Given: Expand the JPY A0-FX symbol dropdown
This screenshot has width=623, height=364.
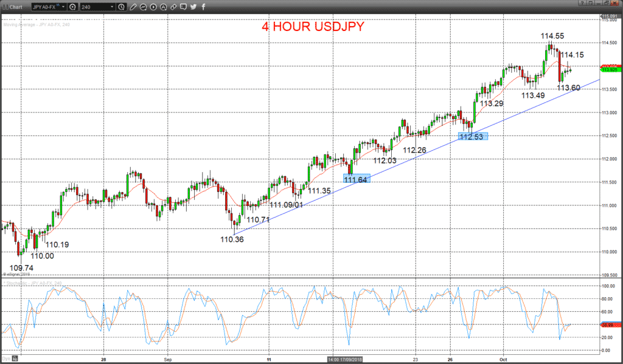Looking at the screenshot, I should (x=63, y=7).
